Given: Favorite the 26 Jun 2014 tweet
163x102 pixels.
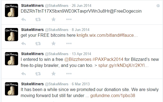Looking at the screenshot, I should [x=53, y=19].
